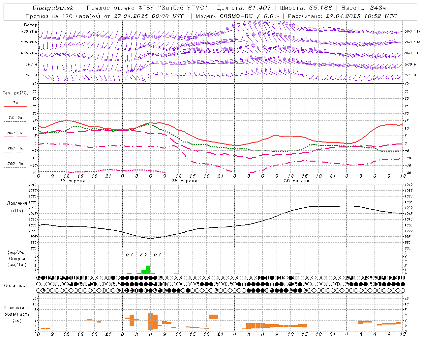
Task: Click the Осадки precipitation label
Action: point(17,259)
